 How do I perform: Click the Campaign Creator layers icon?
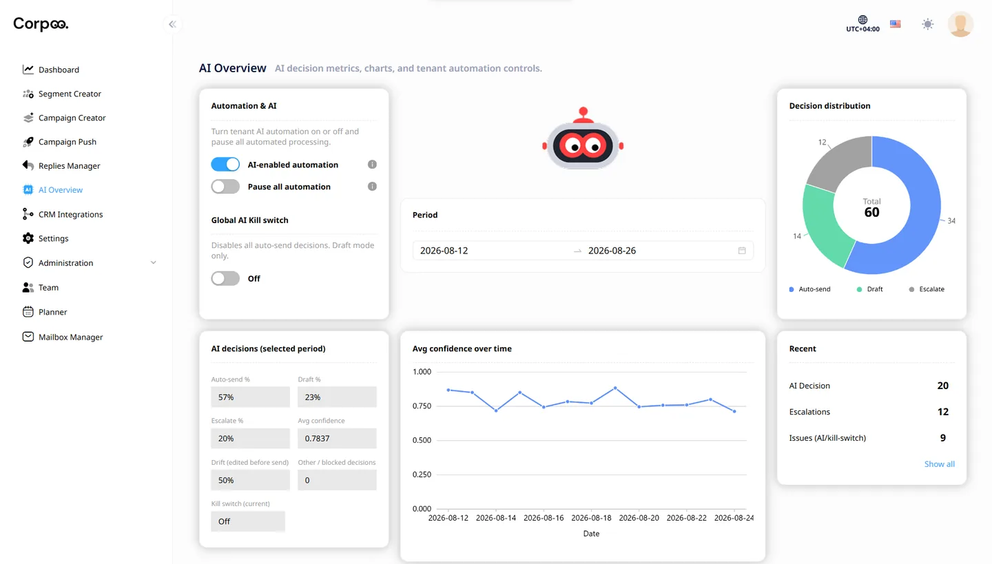click(x=28, y=118)
